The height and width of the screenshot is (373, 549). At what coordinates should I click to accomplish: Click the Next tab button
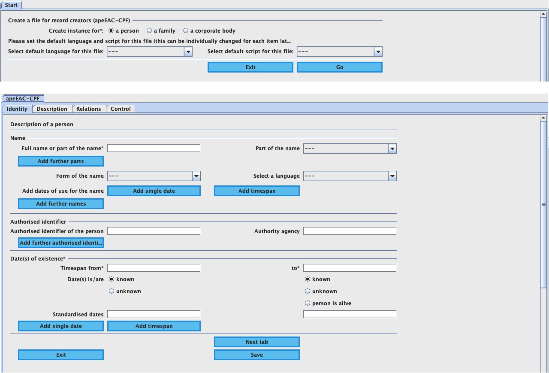click(x=256, y=342)
